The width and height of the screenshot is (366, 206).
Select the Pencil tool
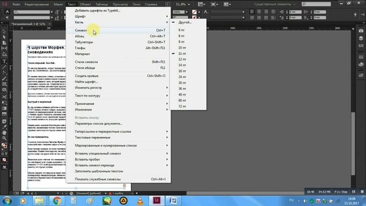coord(4,79)
